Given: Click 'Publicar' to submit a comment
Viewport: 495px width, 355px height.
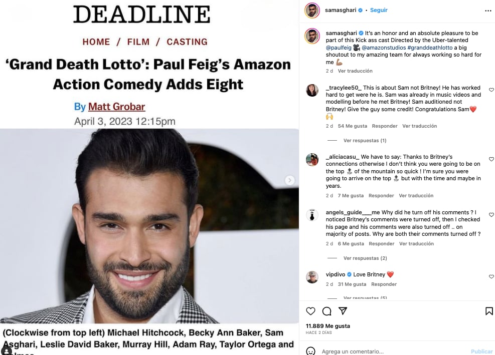Looking at the screenshot, I should click(481, 351).
